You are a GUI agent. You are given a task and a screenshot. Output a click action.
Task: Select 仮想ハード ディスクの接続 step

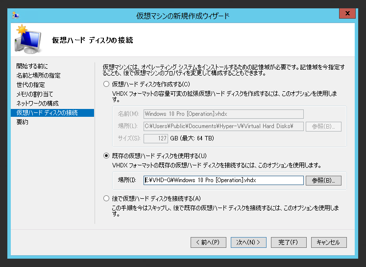point(52,113)
